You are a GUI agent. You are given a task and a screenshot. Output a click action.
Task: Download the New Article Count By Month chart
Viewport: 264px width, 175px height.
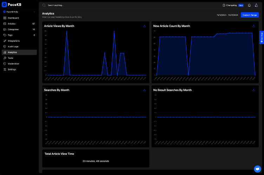pyautogui.click(x=253, y=26)
